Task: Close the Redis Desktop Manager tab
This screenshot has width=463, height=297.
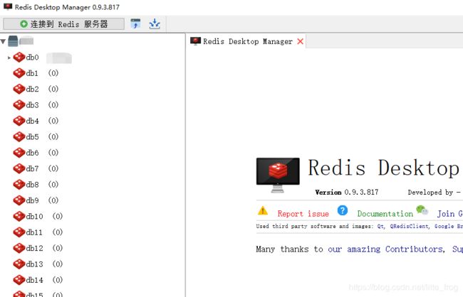Action: [x=301, y=41]
